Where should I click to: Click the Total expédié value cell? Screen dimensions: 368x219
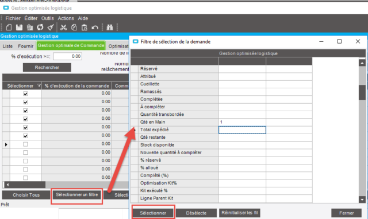(x=242, y=130)
